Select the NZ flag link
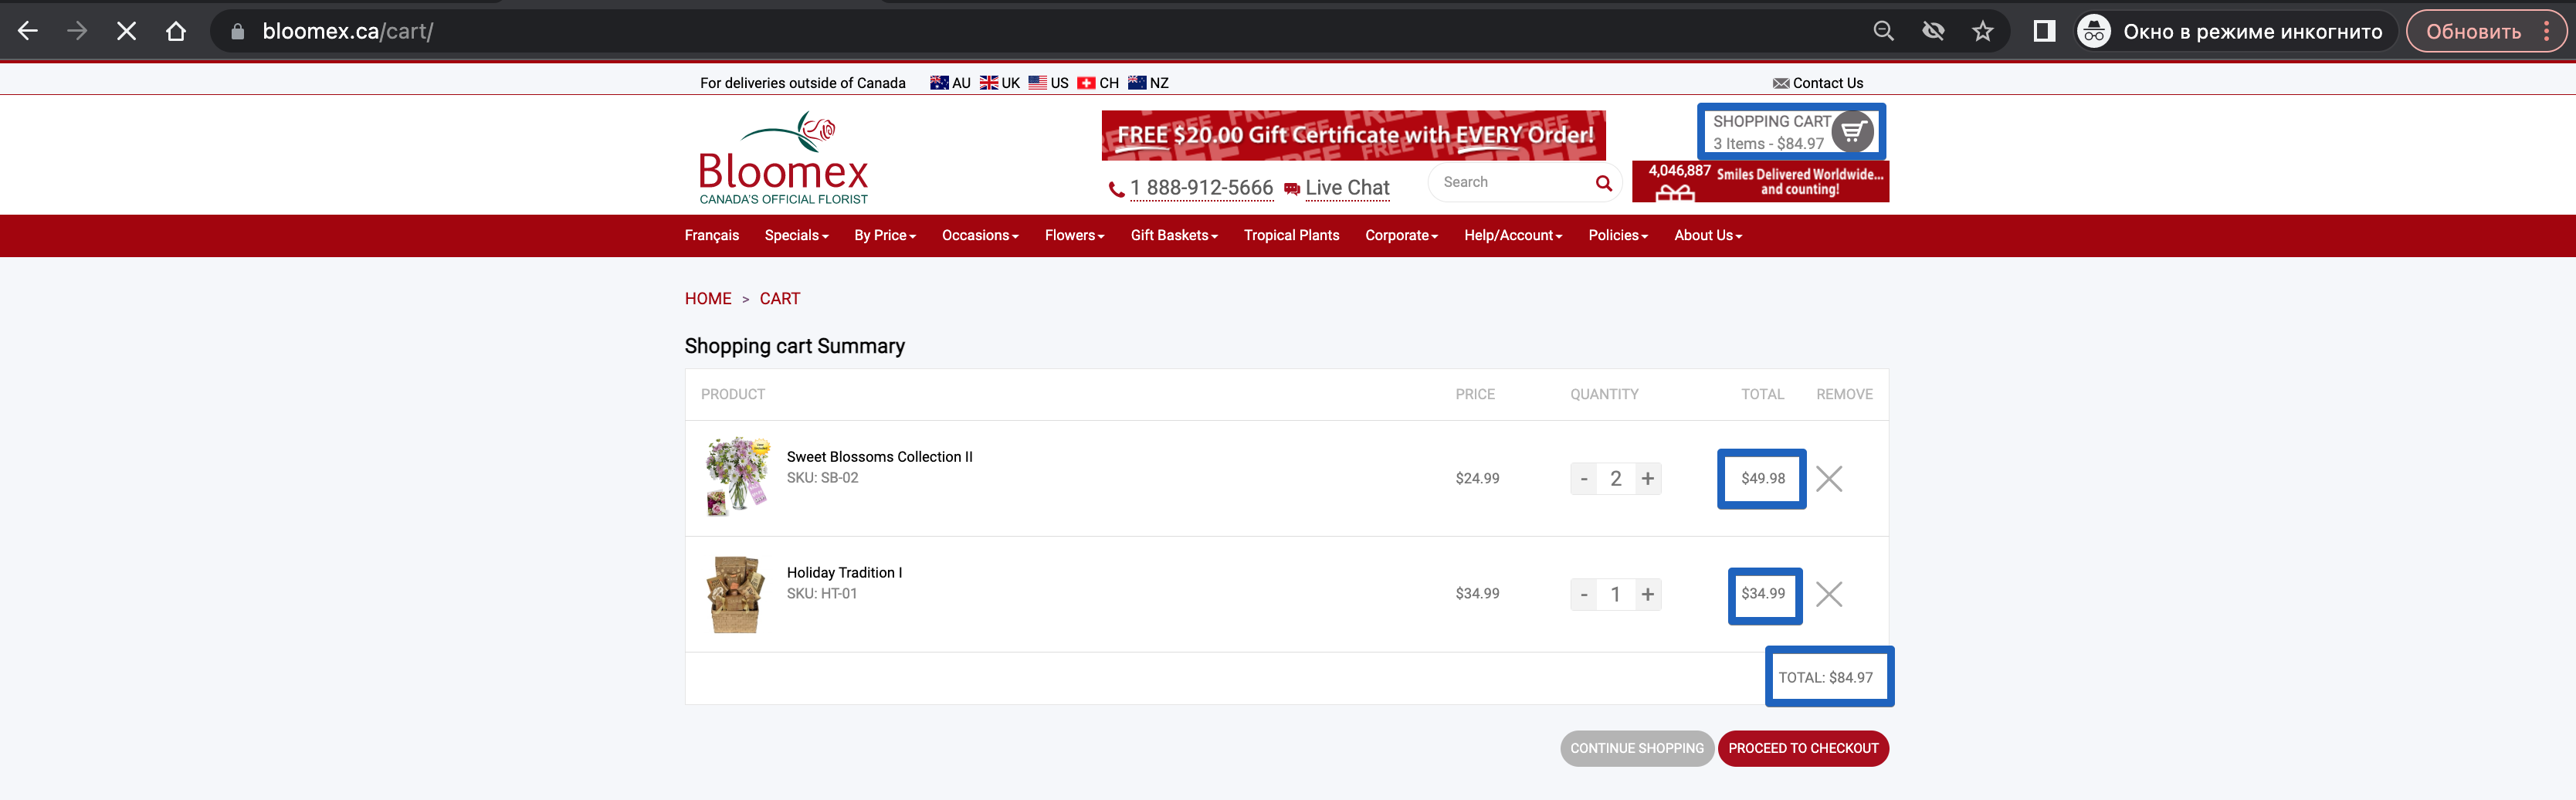Viewport: 2576px width, 800px height. click(x=1148, y=83)
